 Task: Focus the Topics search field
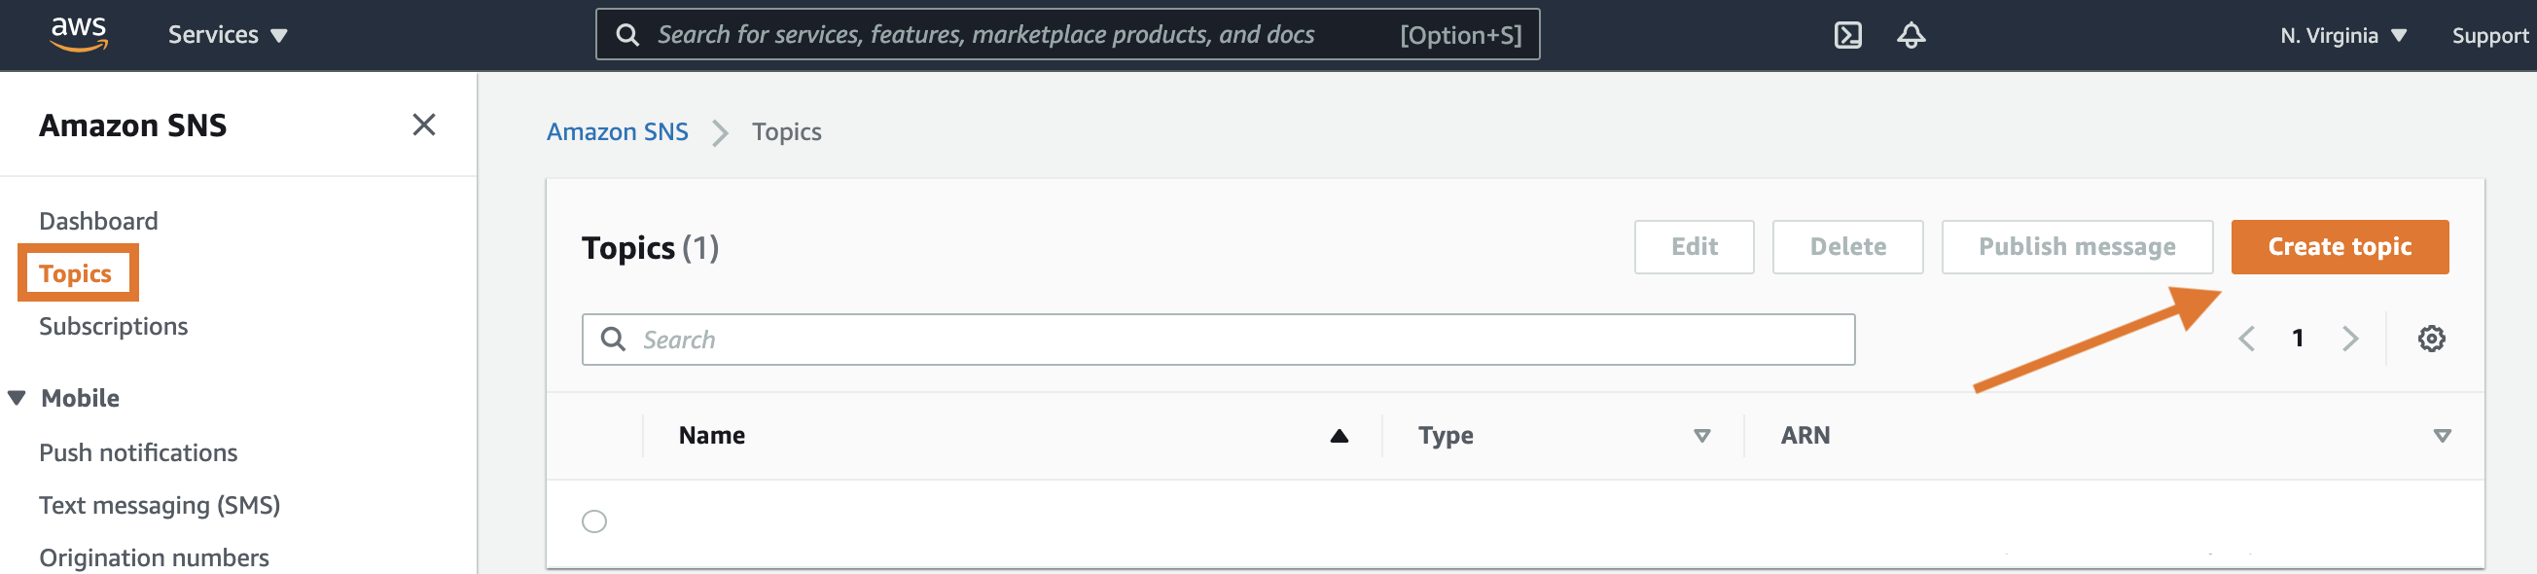pyautogui.click(x=1218, y=340)
